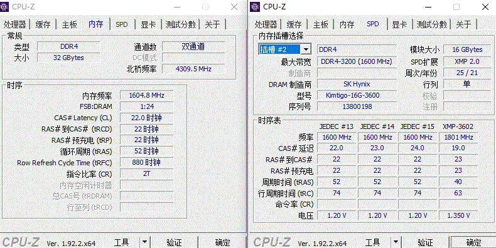Open 缓存 tab in left window
This screenshot has height=248, width=496.
[x=43, y=24]
